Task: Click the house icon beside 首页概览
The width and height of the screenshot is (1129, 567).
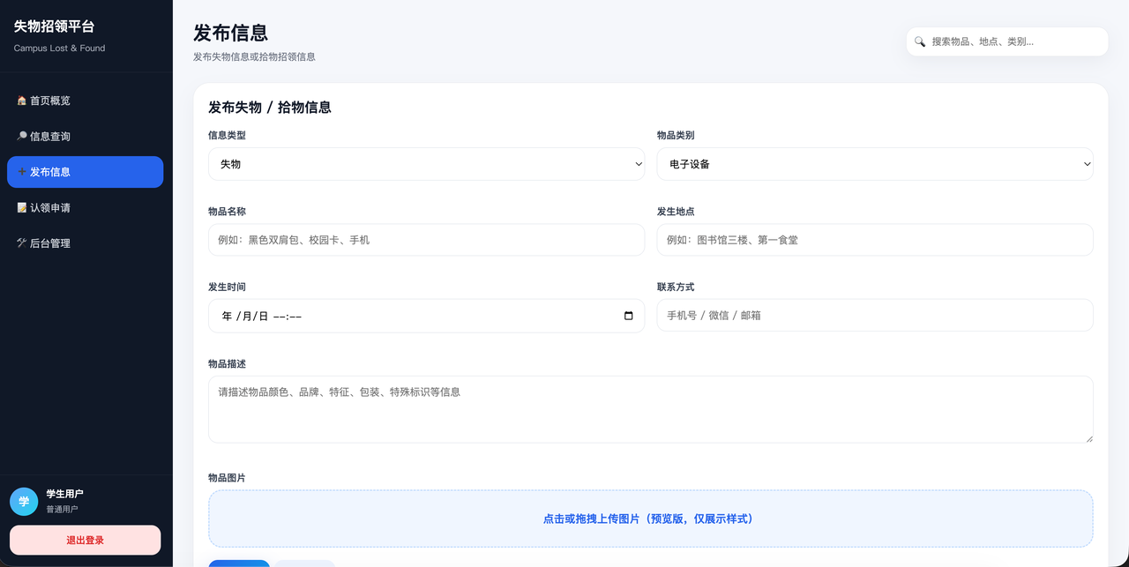Action: 22,101
